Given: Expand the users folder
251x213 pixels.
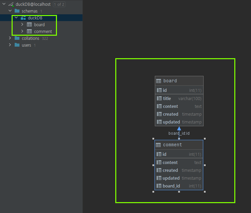Looking at the screenshot, I should [10, 45].
